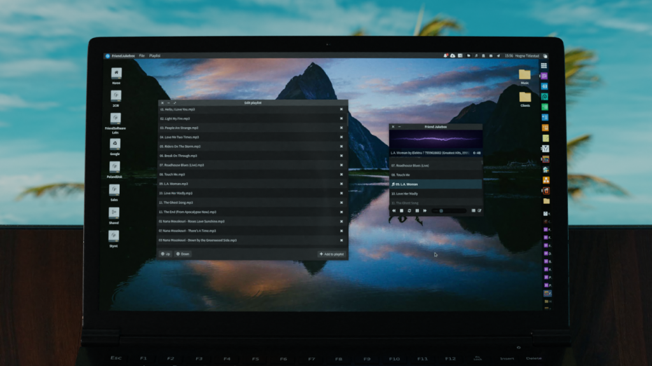Open the apps grid in the dock
The image size is (652, 366).
pyautogui.click(x=544, y=65)
